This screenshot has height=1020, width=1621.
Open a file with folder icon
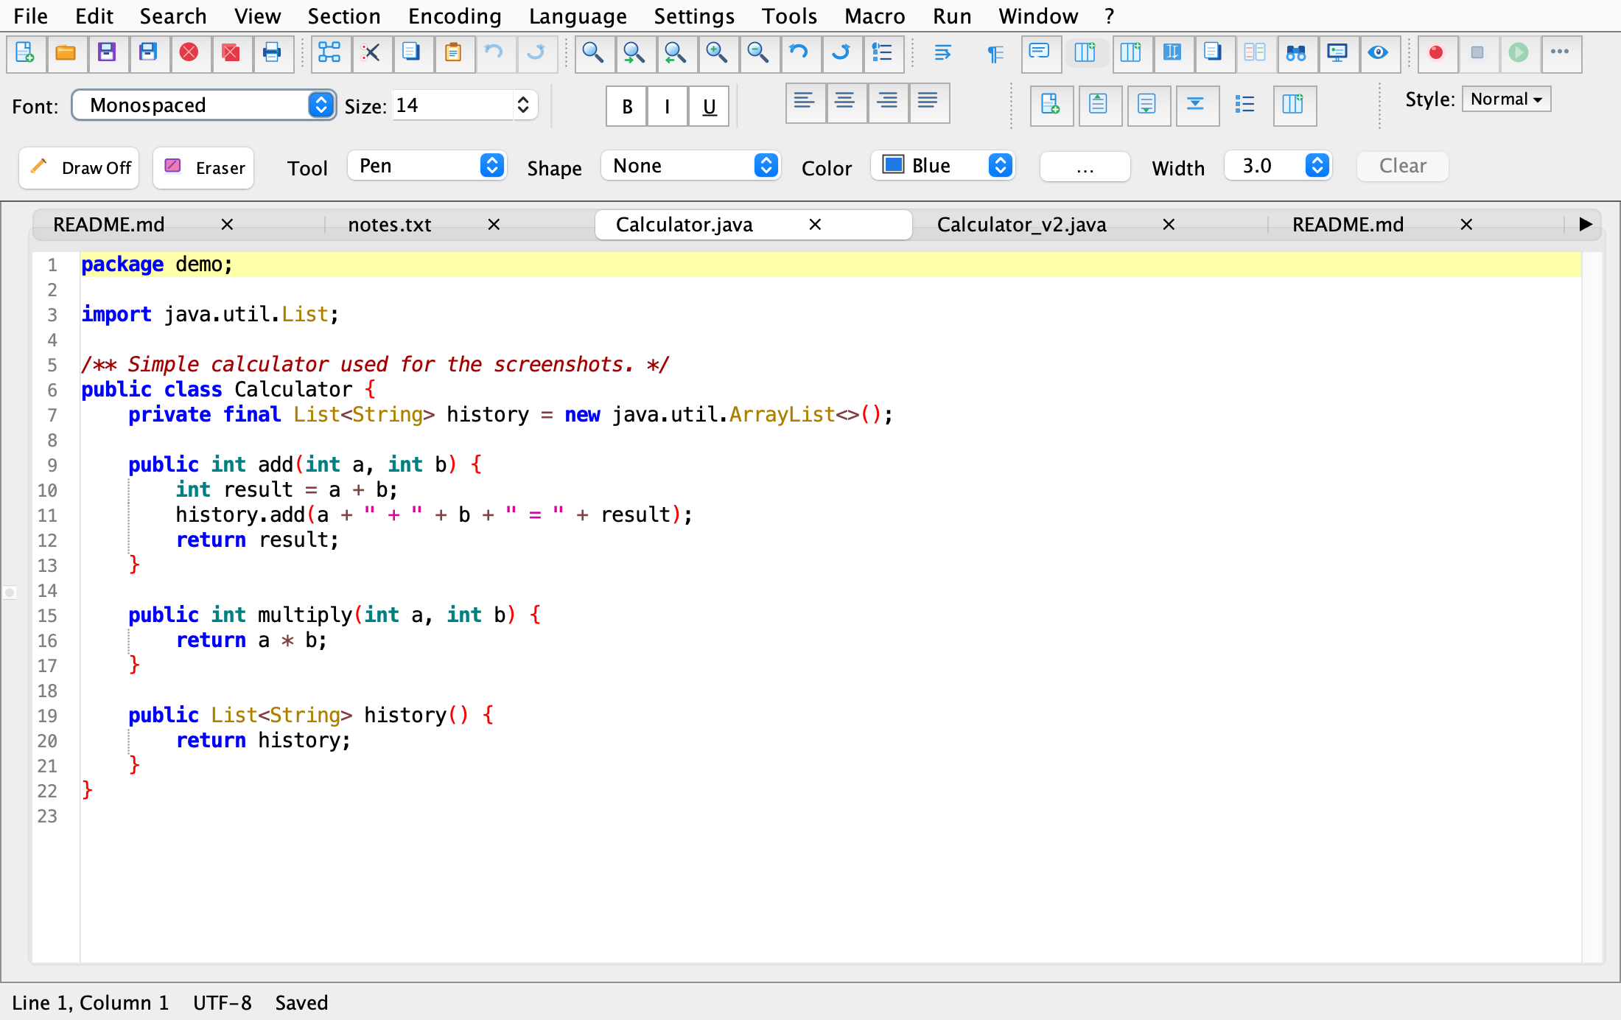click(66, 53)
